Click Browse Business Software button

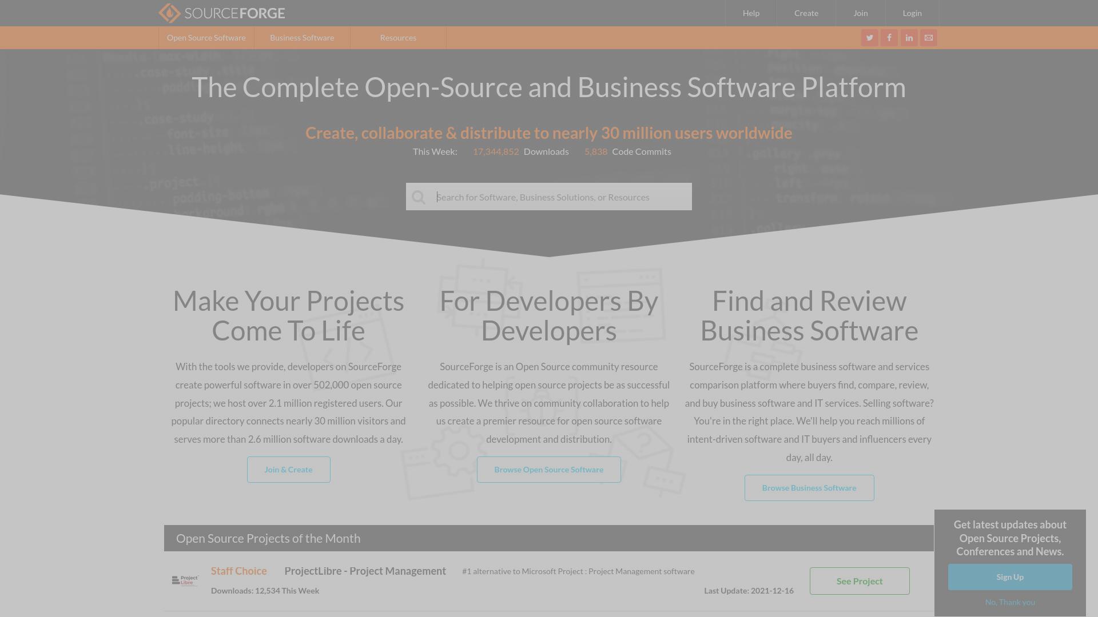(x=809, y=488)
